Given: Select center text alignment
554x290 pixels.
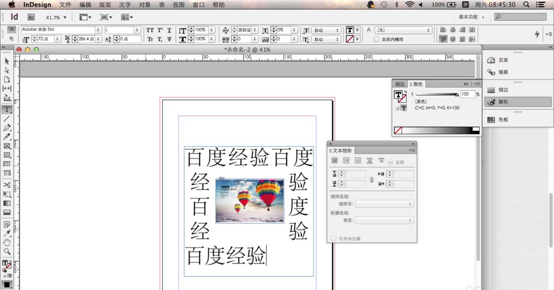Looking at the screenshot, I should (x=453, y=30).
